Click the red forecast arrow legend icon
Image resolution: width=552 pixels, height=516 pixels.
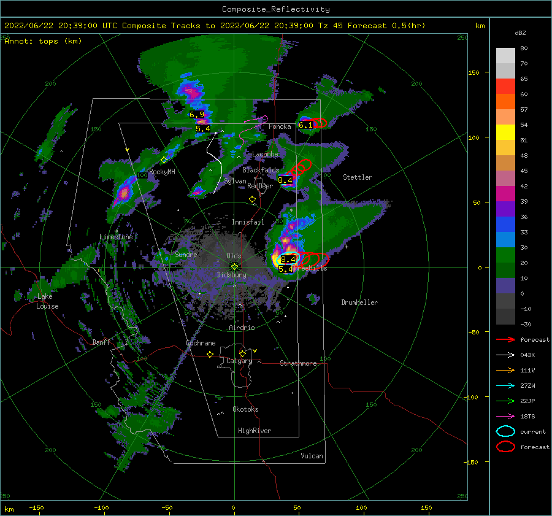pos(505,339)
